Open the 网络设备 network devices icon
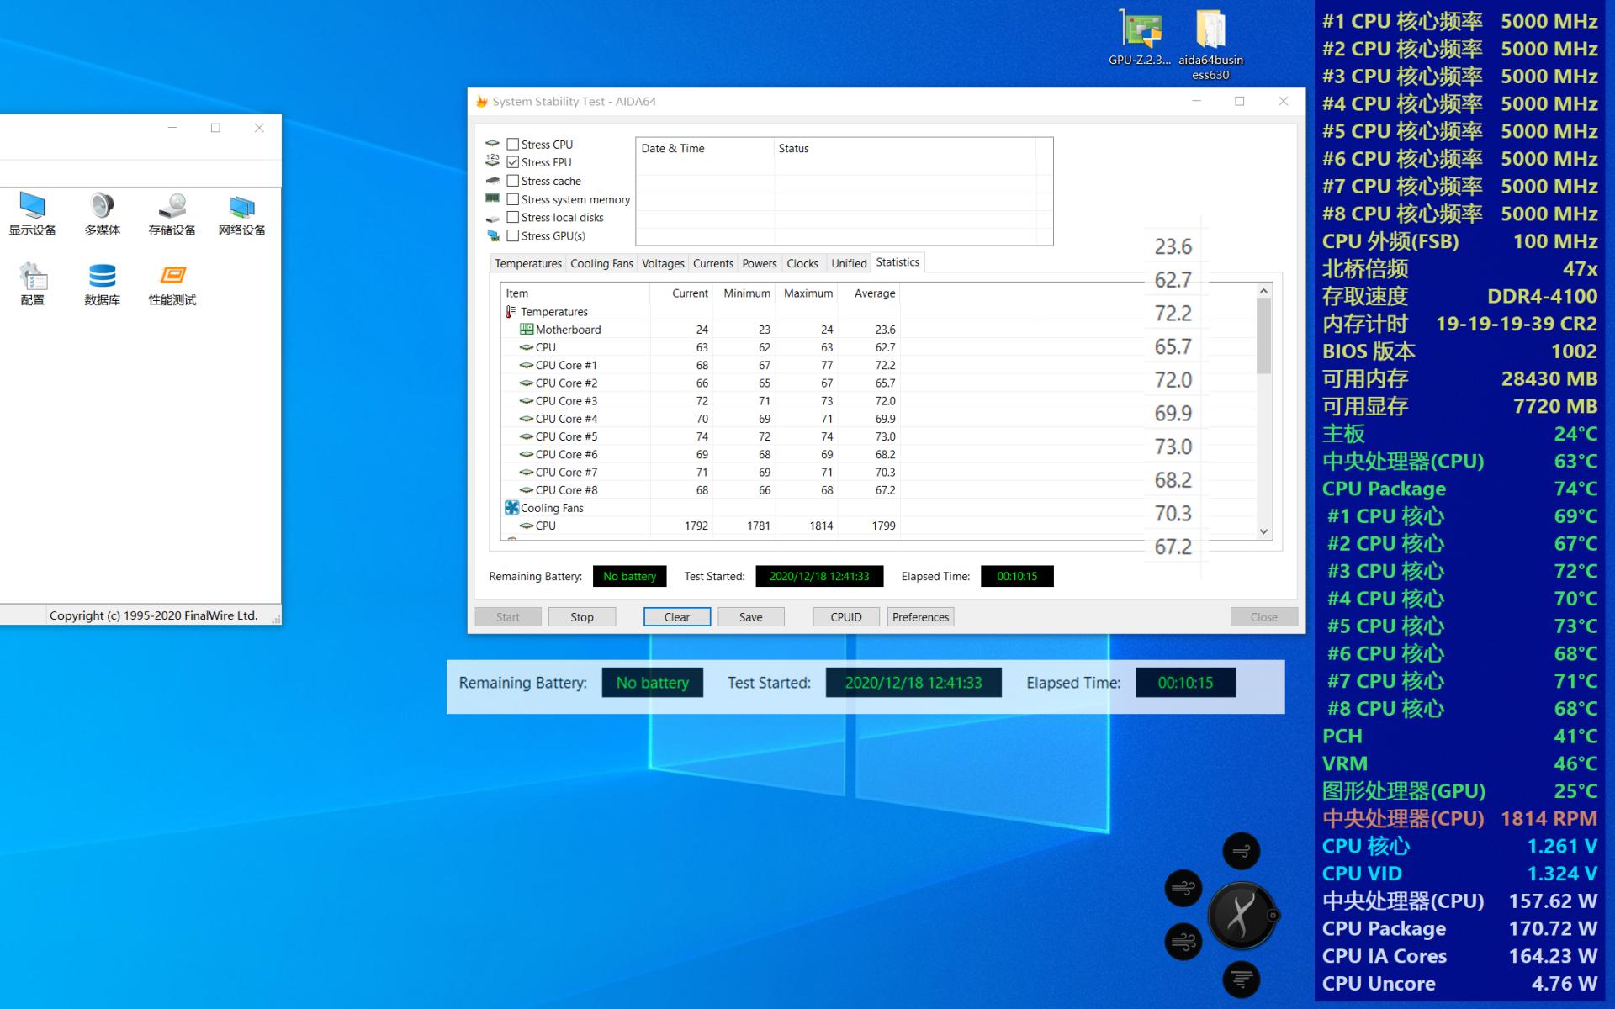 241,214
